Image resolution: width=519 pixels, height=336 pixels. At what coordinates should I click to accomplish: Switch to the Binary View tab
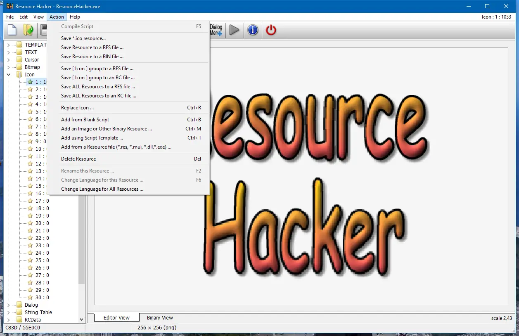coord(160,318)
